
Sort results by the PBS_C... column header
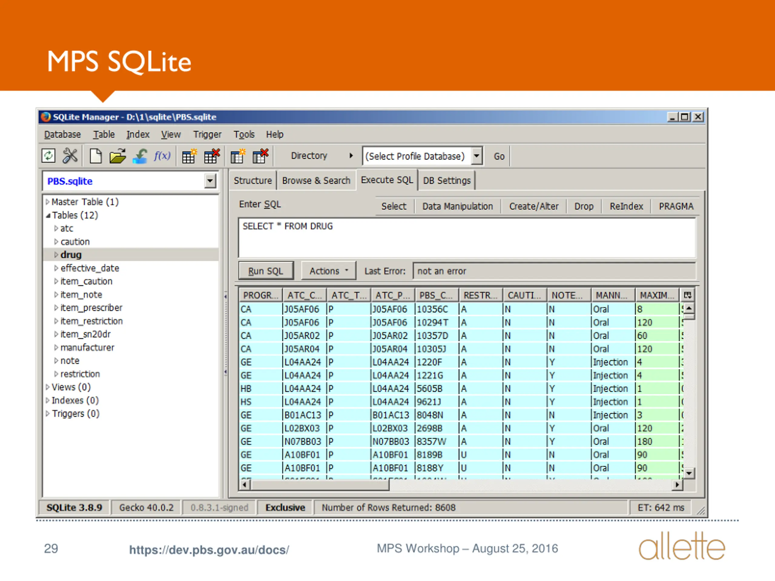pos(436,296)
